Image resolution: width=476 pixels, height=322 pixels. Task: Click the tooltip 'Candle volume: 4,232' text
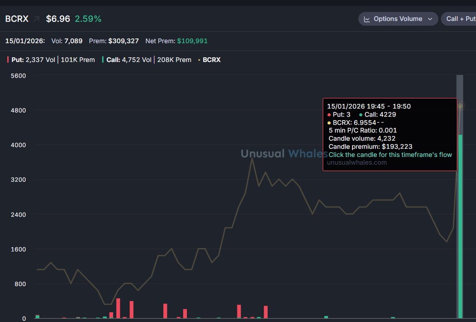tap(362, 139)
